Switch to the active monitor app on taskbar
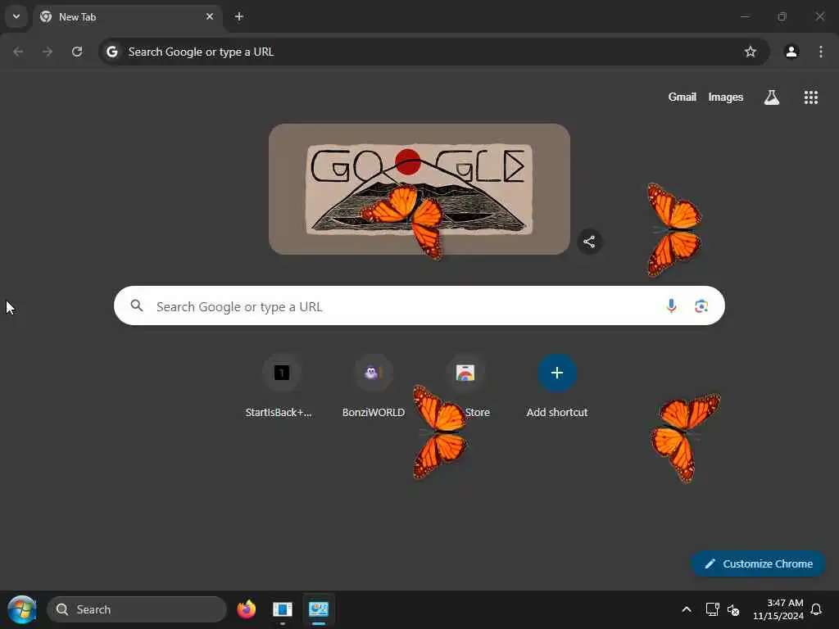This screenshot has width=839, height=629. click(319, 609)
